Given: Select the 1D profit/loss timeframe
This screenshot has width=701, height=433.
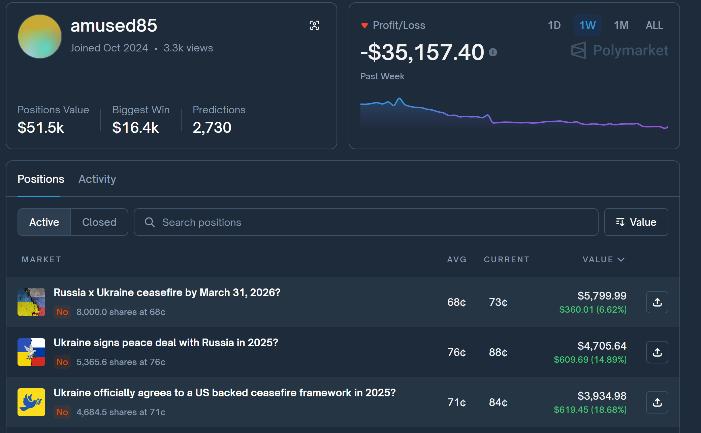Looking at the screenshot, I should pyautogui.click(x=554, y=25).
